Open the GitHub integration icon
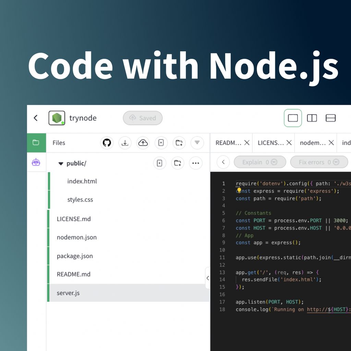 (107, 143)
